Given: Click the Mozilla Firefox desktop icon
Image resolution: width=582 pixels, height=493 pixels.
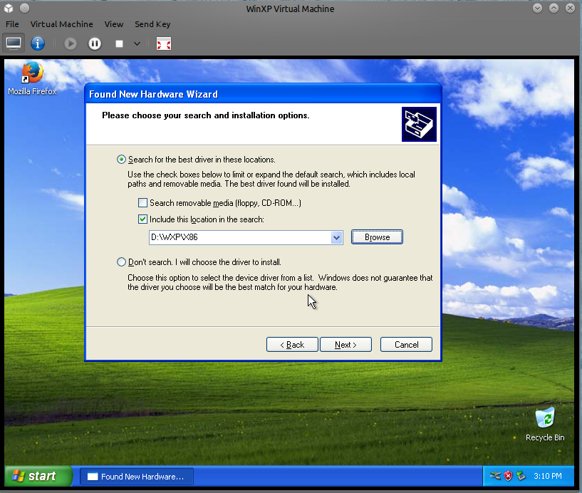Looking at the screenshot, I should [x=32, y=78].
